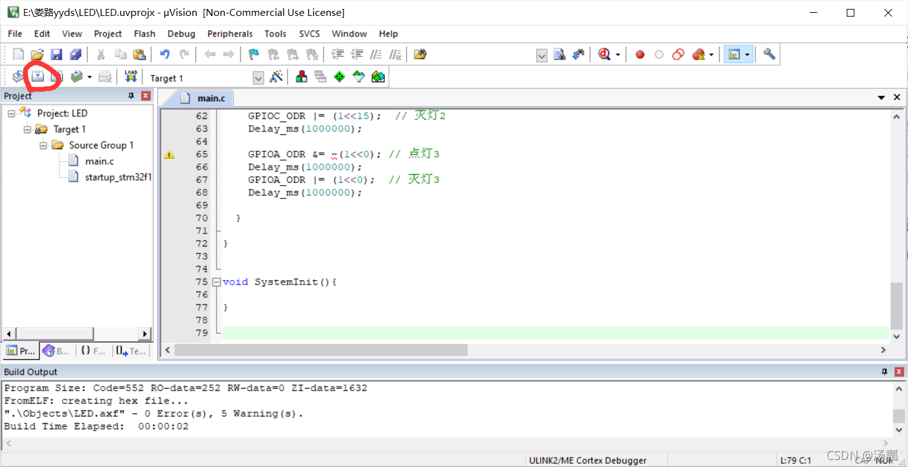908x467 pixels.
Task: Undo the last edit
Action: [165, 55]
